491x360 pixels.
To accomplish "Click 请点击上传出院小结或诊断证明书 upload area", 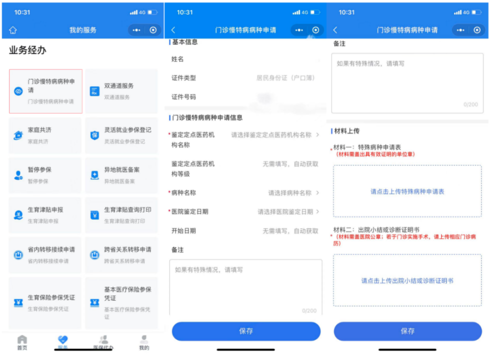I will click(x=407, y=280).
